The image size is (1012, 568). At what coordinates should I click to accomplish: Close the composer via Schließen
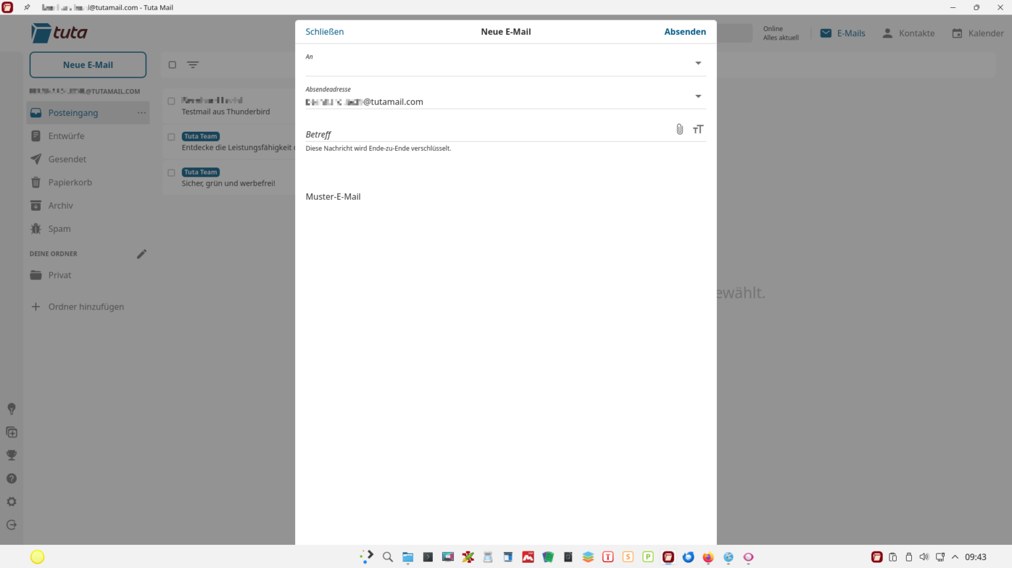click(325, 31)
